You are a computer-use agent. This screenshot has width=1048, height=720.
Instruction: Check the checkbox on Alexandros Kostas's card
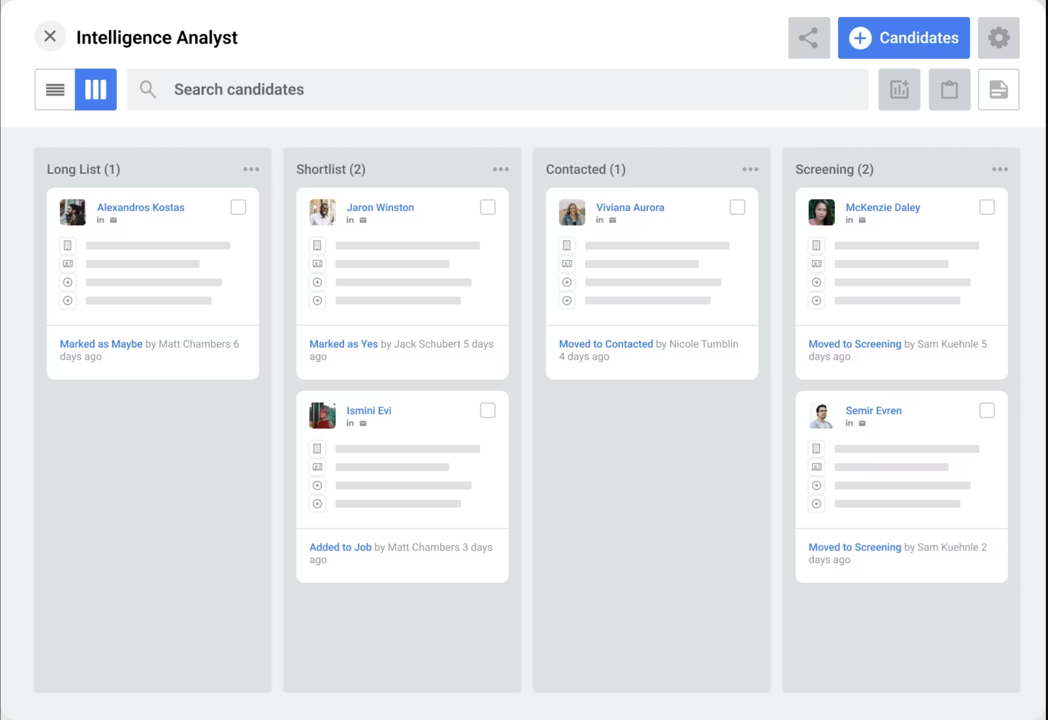238,207
